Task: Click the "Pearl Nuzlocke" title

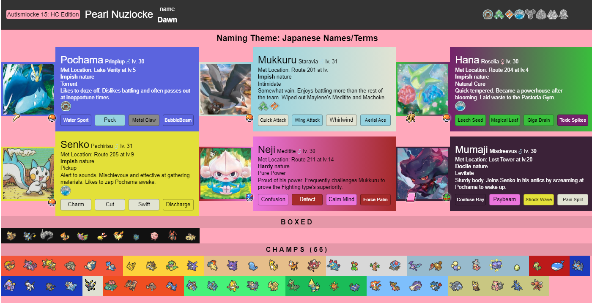Action: tap(119, 14)
